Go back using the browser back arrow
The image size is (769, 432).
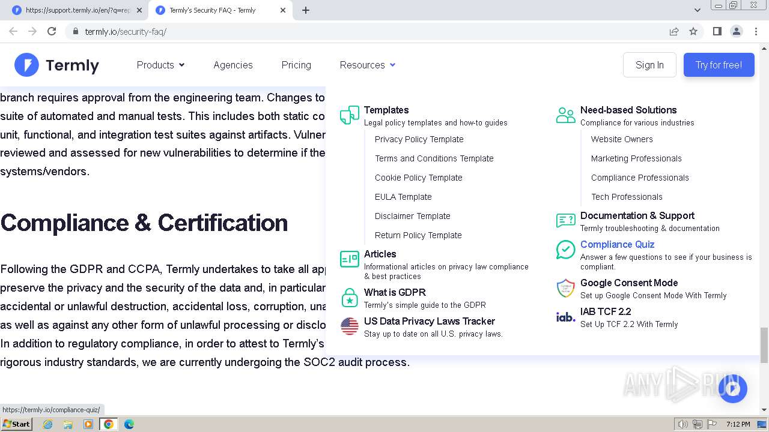click(x=13, y=31)
